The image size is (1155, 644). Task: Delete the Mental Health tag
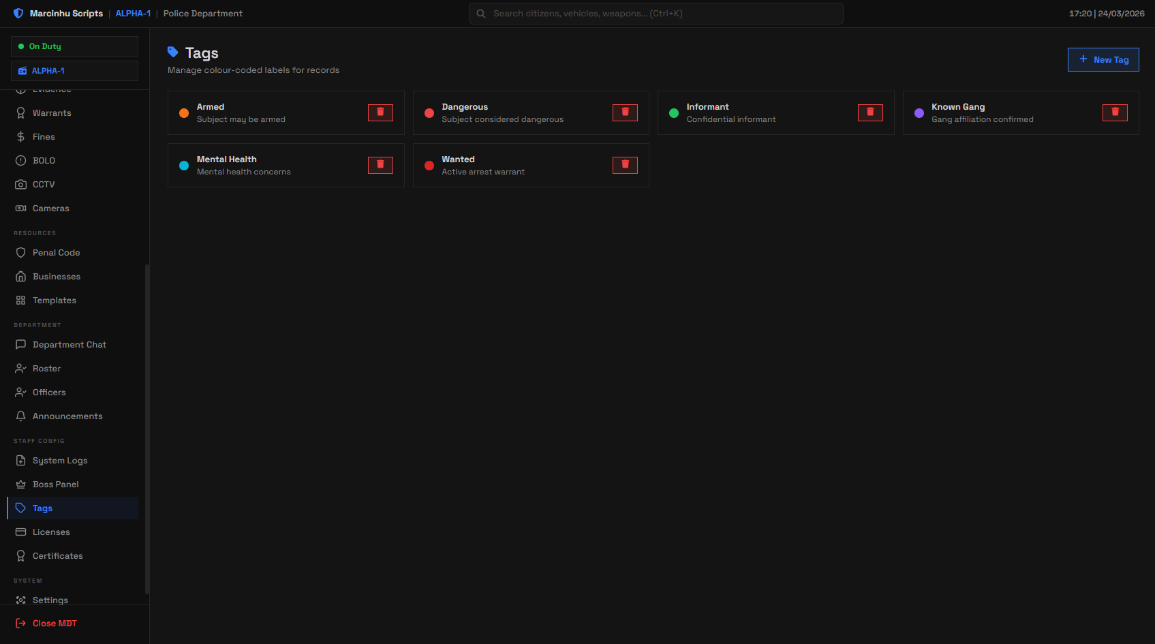380,165
